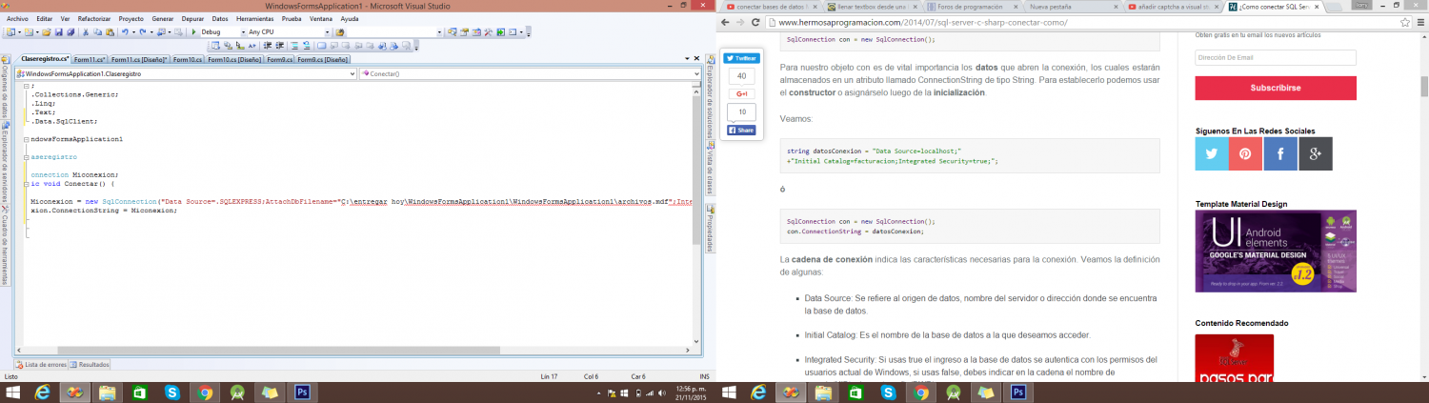Close the Claseregistro.cs document with the X
This screenshot has width=1429, height=403.
(696, 58)
